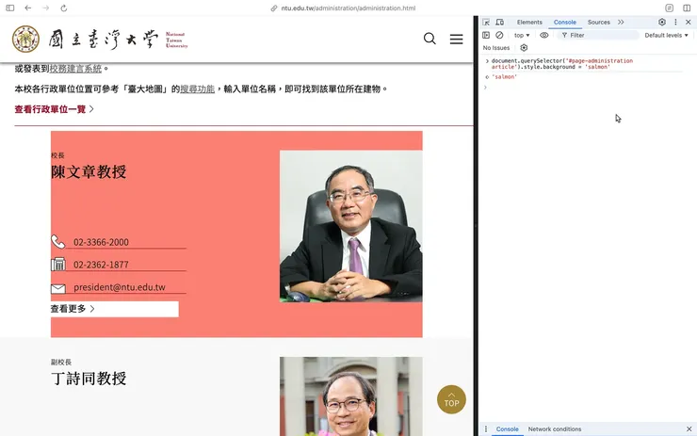Select the Console tab in the bottom drawer
This screenshot has height=436, width=697.
[507, 428]
